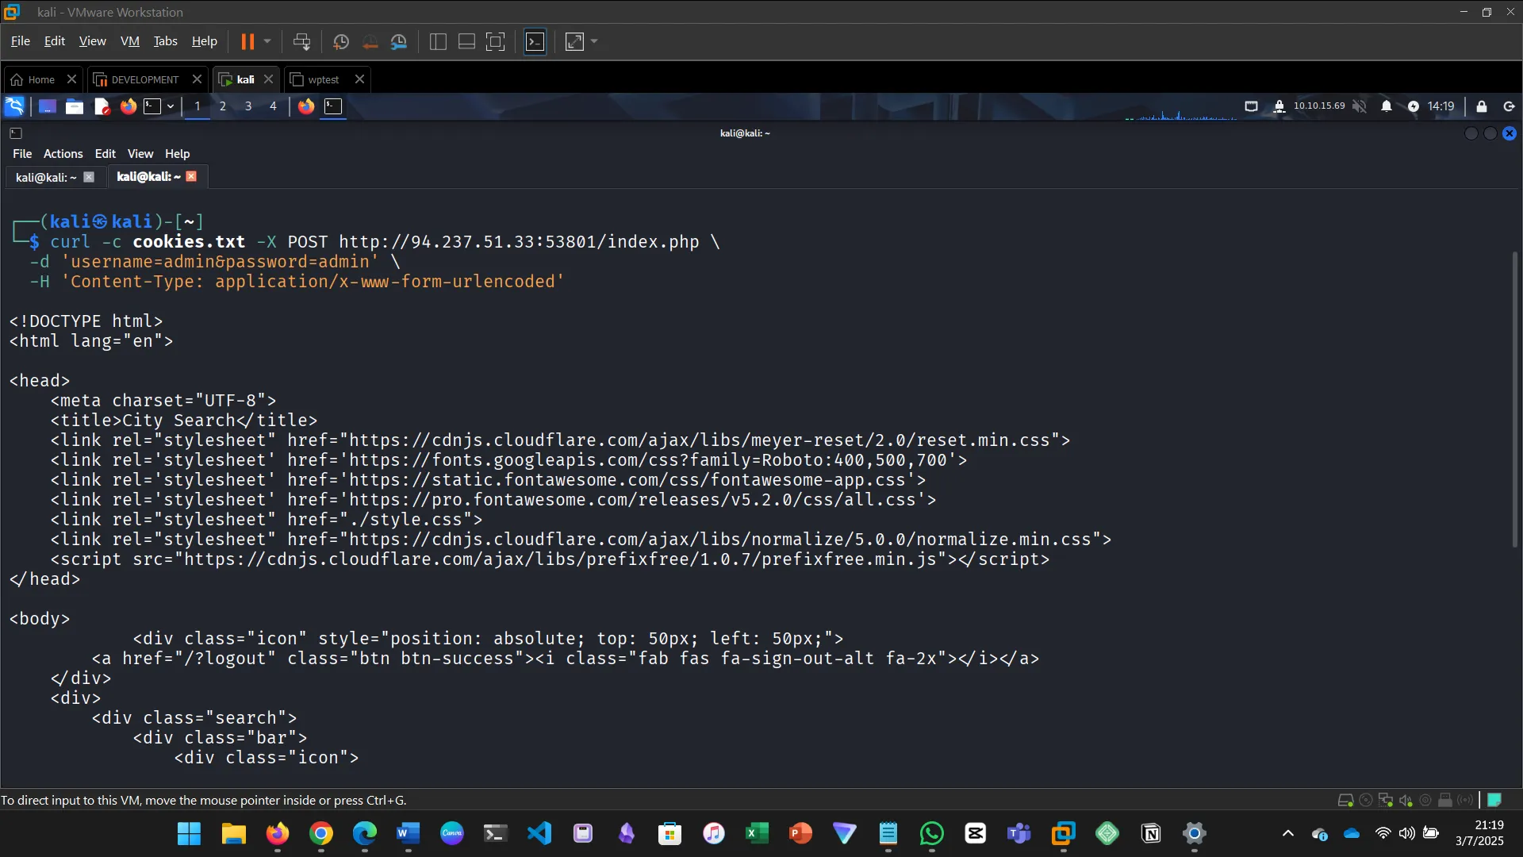Switch to the DEVELOPMENT VM tab
1523x857 pixels.
144,79
